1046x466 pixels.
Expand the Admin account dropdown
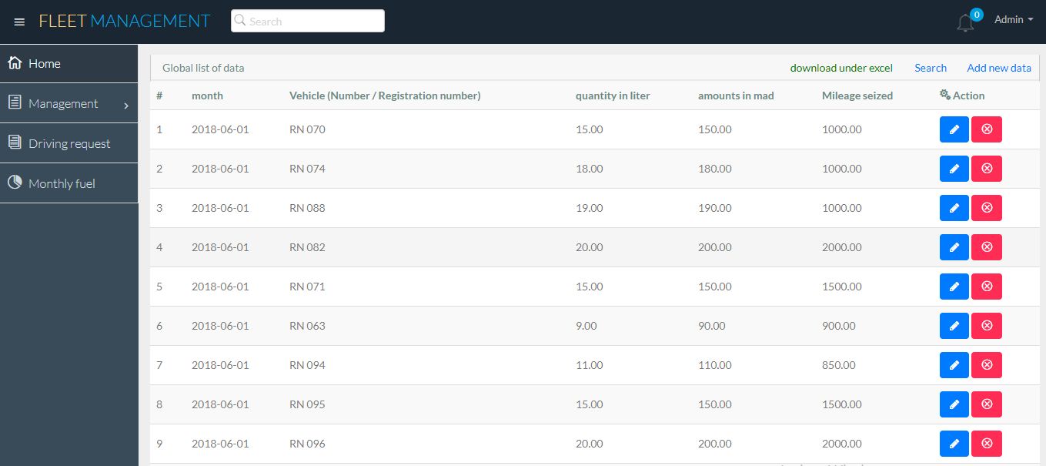click(1013, 19)
